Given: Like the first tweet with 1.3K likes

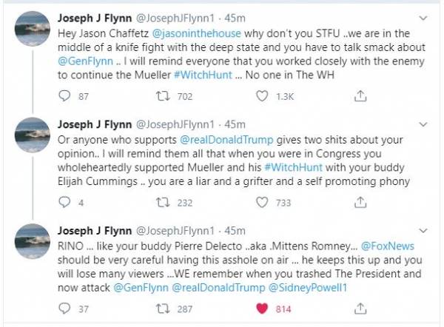Looking at the screenshot, I should point(262,95).
